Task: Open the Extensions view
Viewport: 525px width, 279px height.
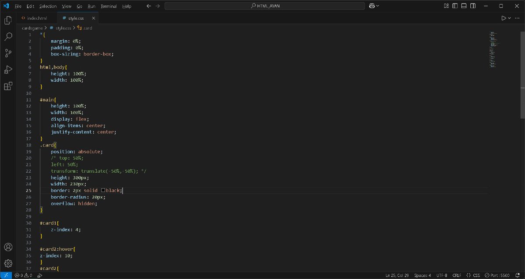Action: (x=8, y=86)
